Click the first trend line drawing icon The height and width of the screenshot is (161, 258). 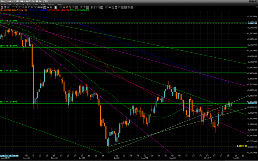click(92, 7)
